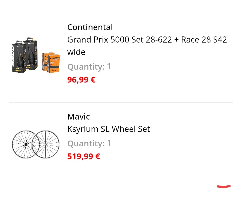Click the 519,99 € price

point(84,156)
